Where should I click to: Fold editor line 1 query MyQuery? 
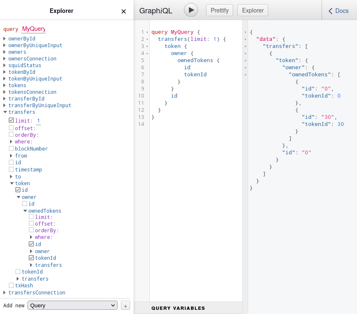[147, 33]
